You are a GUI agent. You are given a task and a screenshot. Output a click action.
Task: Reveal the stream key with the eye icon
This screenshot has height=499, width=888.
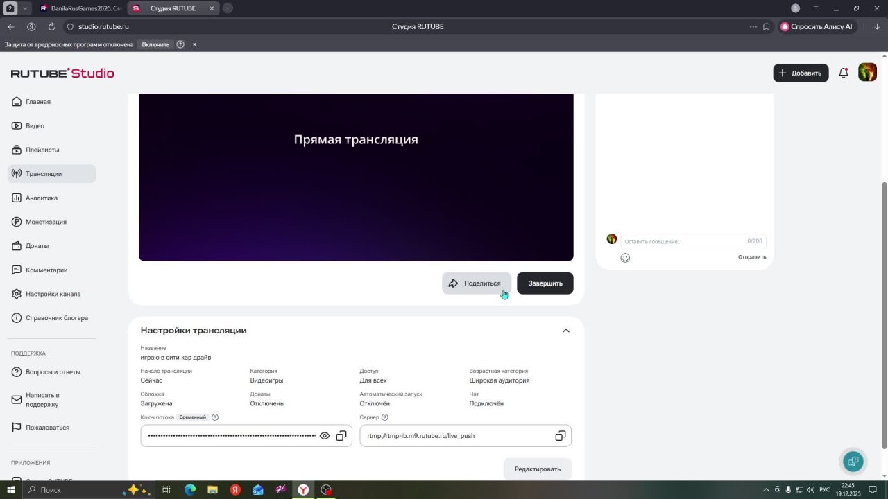point(325,436)
